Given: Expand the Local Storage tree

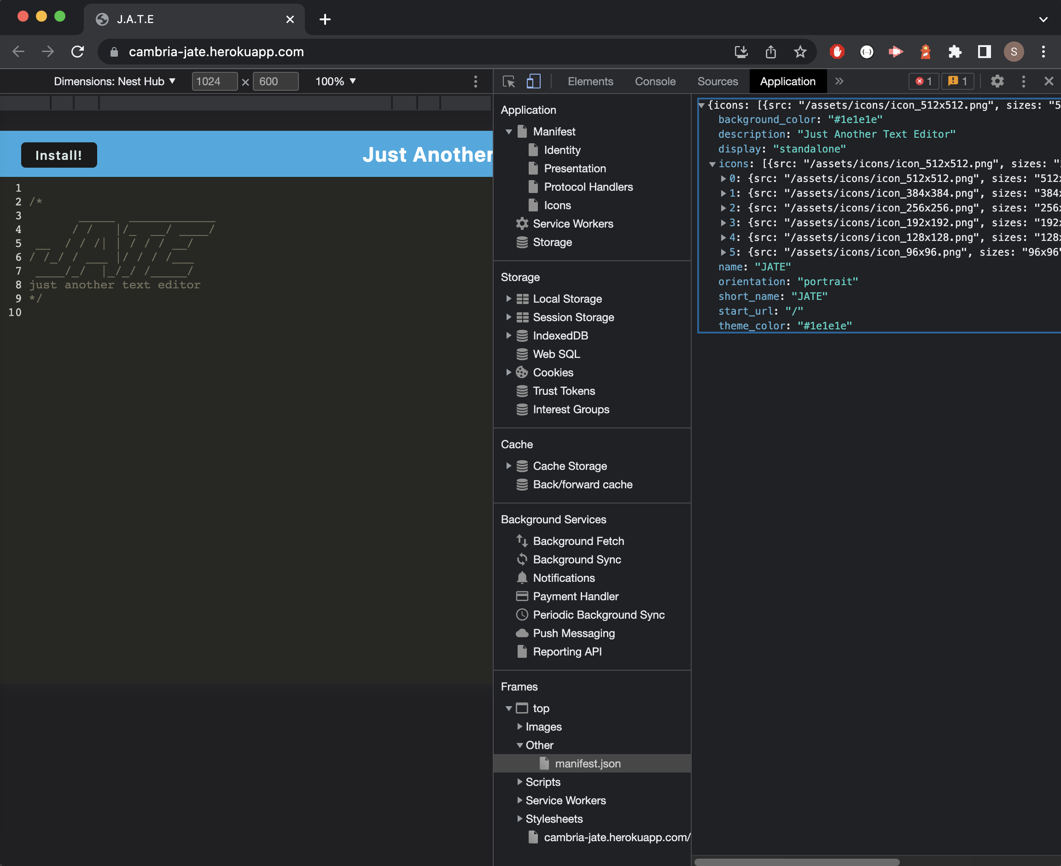Looking at the screenshot, I should (x=509, y=298).
